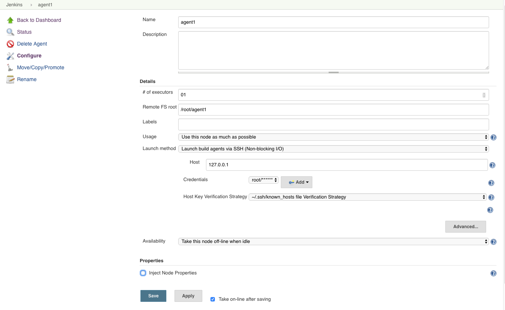Open the Host Key Verification Strategy dropdown
Viewport: 505px width, 310px height.
coord(368,197)
